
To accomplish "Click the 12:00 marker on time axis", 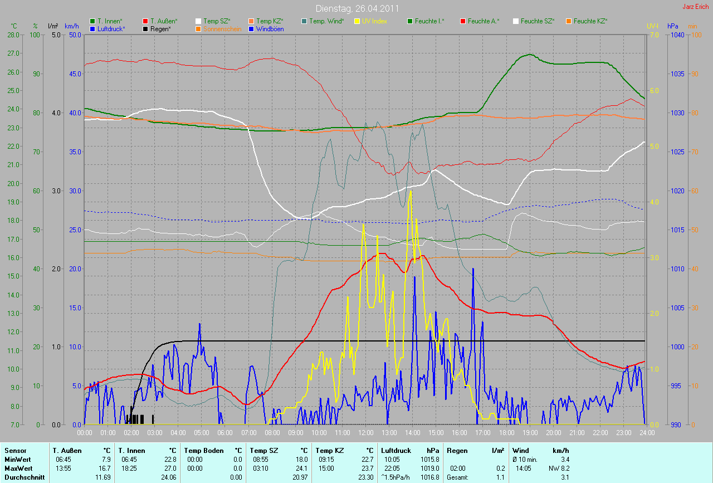I will point(365,432).
